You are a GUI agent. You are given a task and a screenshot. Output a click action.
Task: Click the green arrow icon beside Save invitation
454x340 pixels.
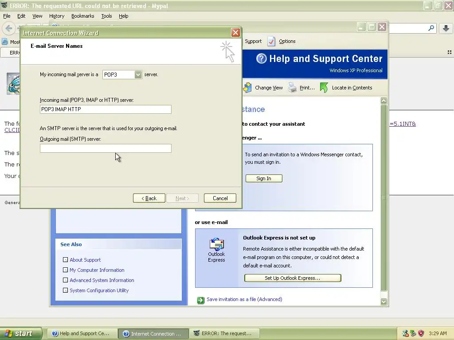click(201, 301)
